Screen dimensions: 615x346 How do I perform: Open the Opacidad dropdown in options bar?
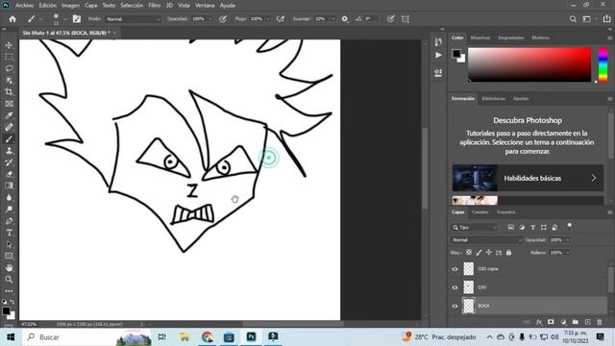coord(210,19)
